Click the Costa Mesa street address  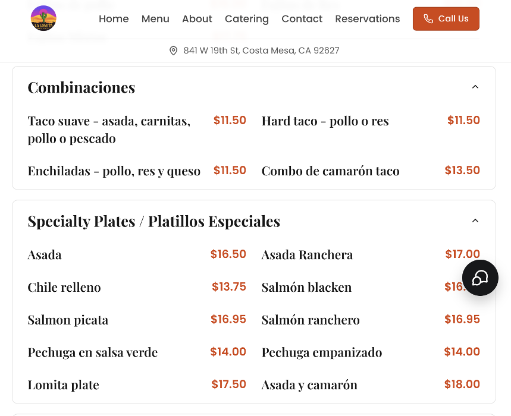pos(261,51)
